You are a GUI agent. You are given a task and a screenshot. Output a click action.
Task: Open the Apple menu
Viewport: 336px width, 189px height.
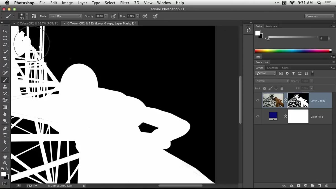7,3
